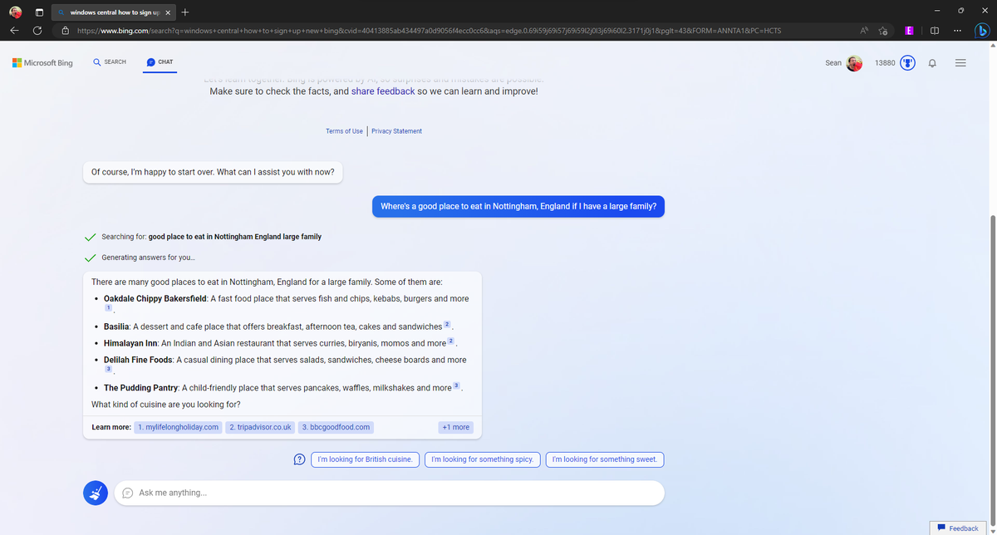Viewport: 997px width, 535px height.
Task: Click the share feedback link
Action: pyautogui.click(x=383, y=91)
